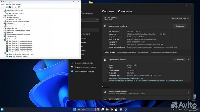The image size is (200, 112).
Task: Select Компоненты программного обеспечения category
Action: pos(19,25)
